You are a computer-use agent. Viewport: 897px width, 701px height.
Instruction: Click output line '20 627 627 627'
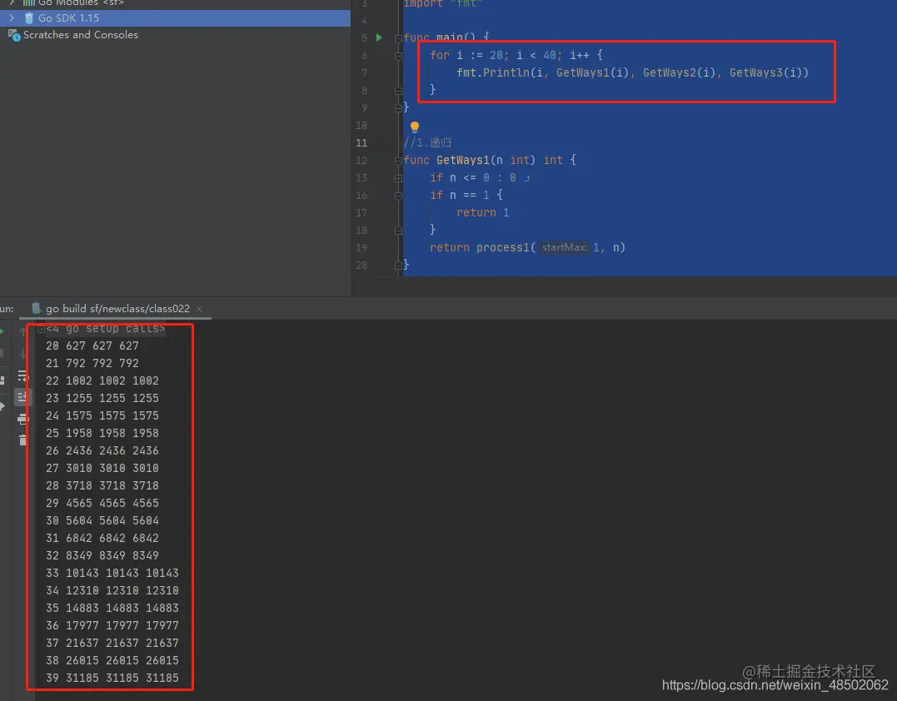(x=92, y=346)
